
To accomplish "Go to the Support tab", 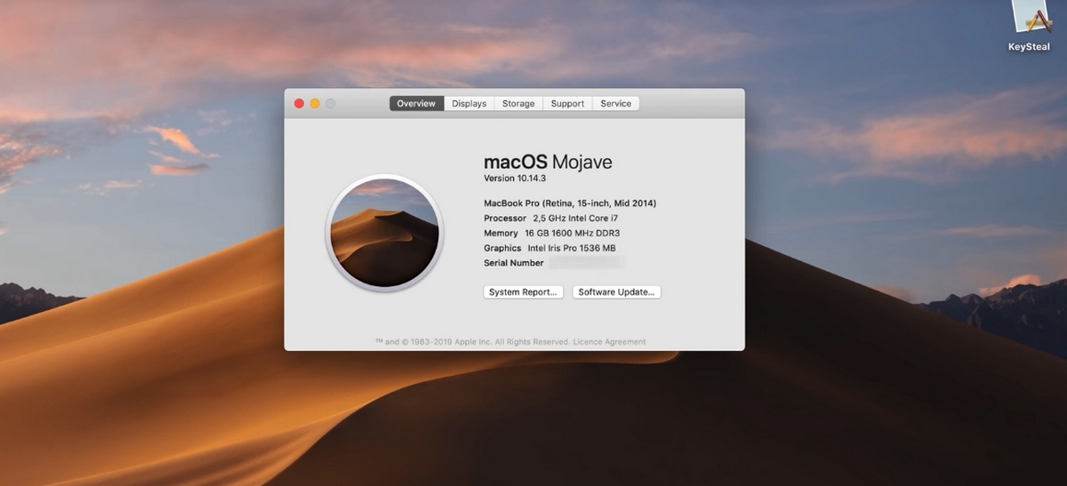I will (x=567, y=104).
